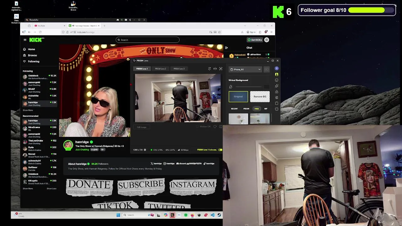Image resolution: width=402 pixels, height=226 pixels.
Task: Expand Show more under Recommended
Action: 28,189
